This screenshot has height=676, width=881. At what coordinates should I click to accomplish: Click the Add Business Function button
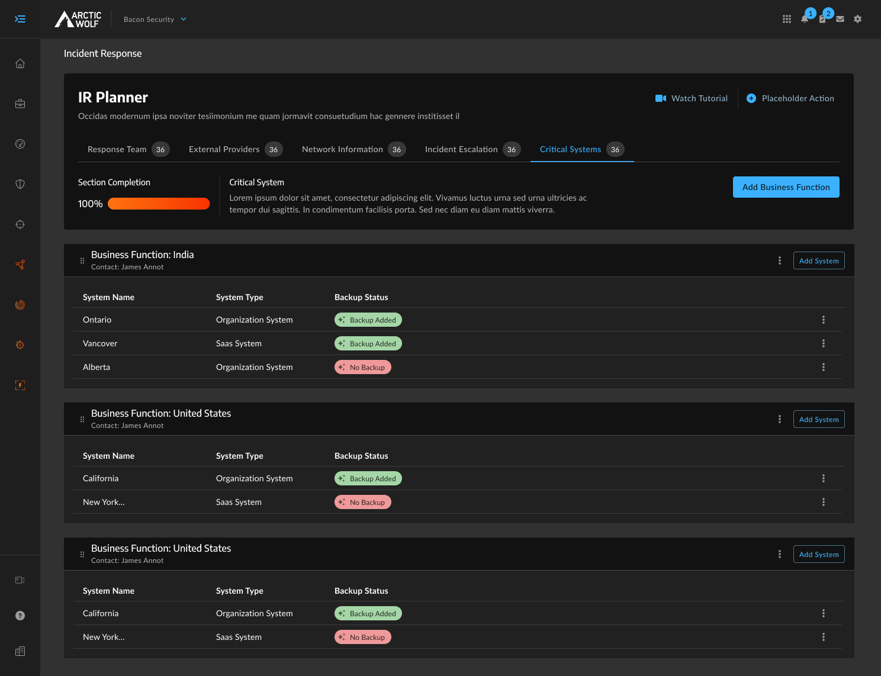pos(786,187)
